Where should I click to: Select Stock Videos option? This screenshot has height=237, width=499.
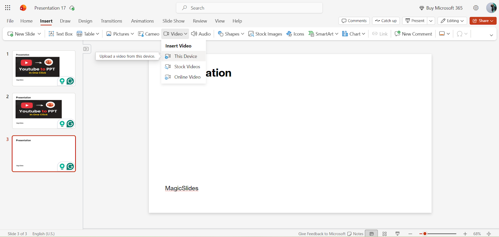tap(183, 67)
